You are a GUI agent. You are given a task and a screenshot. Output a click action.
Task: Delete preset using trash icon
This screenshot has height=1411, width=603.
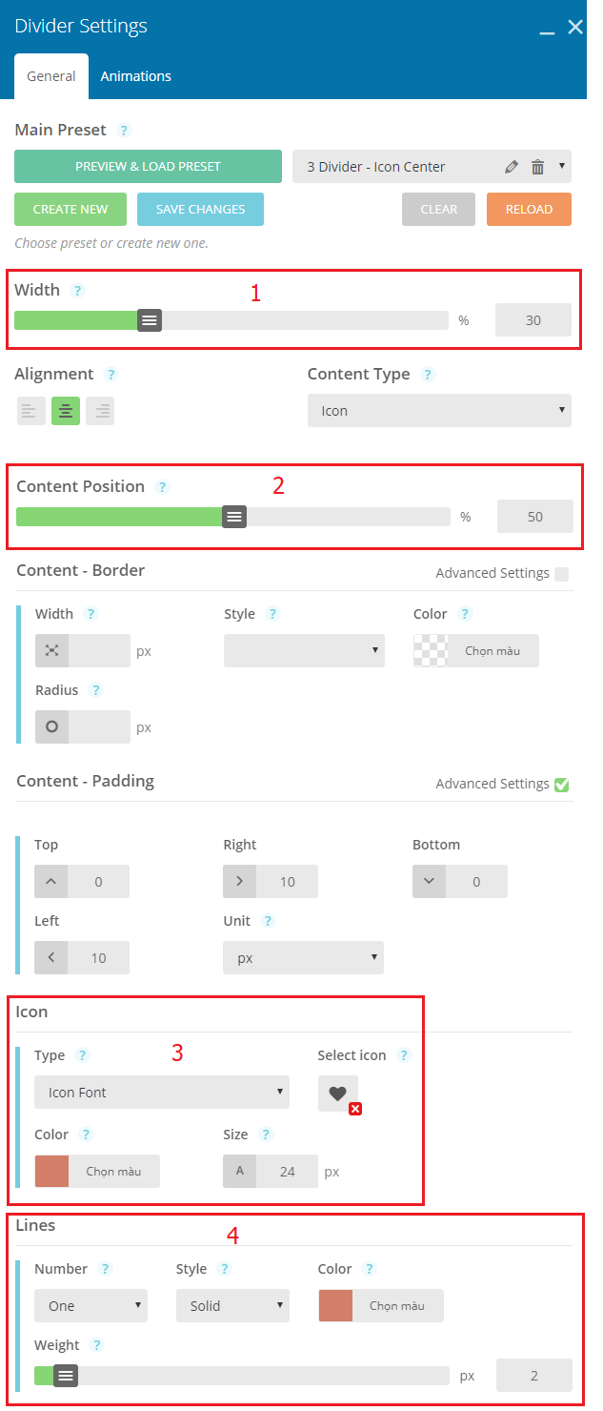click(537, 167)
